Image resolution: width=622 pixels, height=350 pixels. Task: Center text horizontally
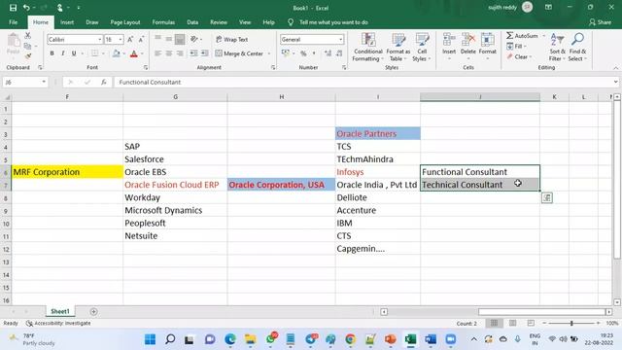tap(169, 53)
